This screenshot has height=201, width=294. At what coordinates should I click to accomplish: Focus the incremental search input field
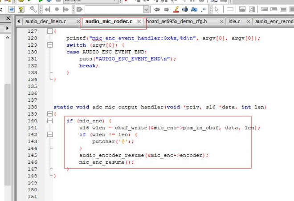114,9
